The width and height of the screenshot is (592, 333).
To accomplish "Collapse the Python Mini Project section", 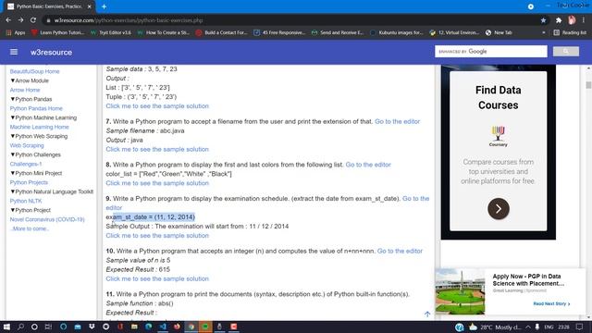I will pos(36,173).
